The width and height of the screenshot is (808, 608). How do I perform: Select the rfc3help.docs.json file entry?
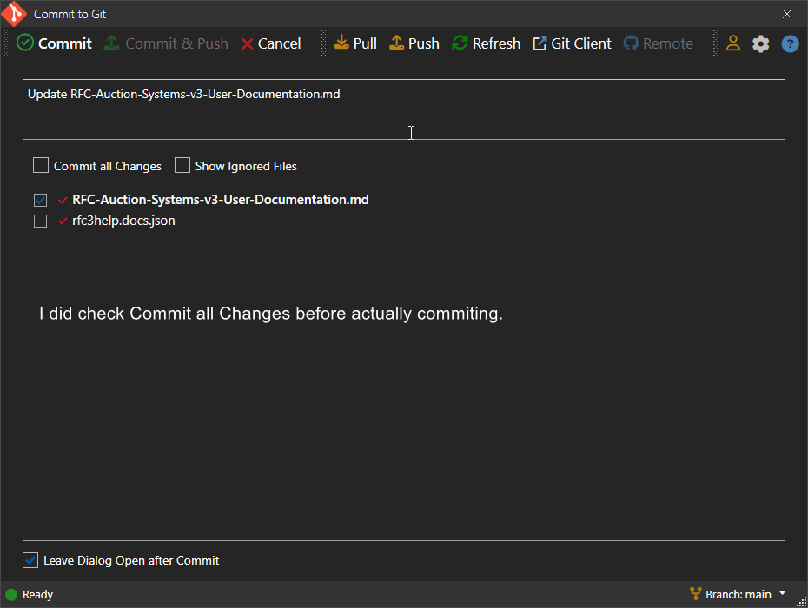tap(123, 221)
